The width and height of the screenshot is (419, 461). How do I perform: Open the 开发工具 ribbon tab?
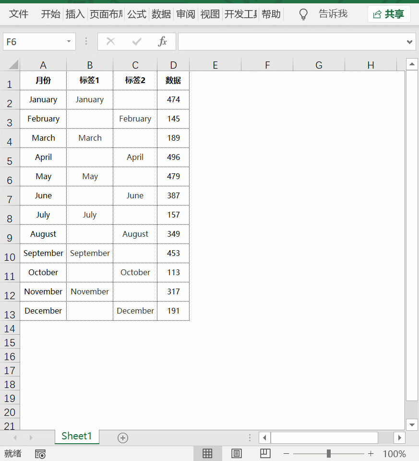240,14
